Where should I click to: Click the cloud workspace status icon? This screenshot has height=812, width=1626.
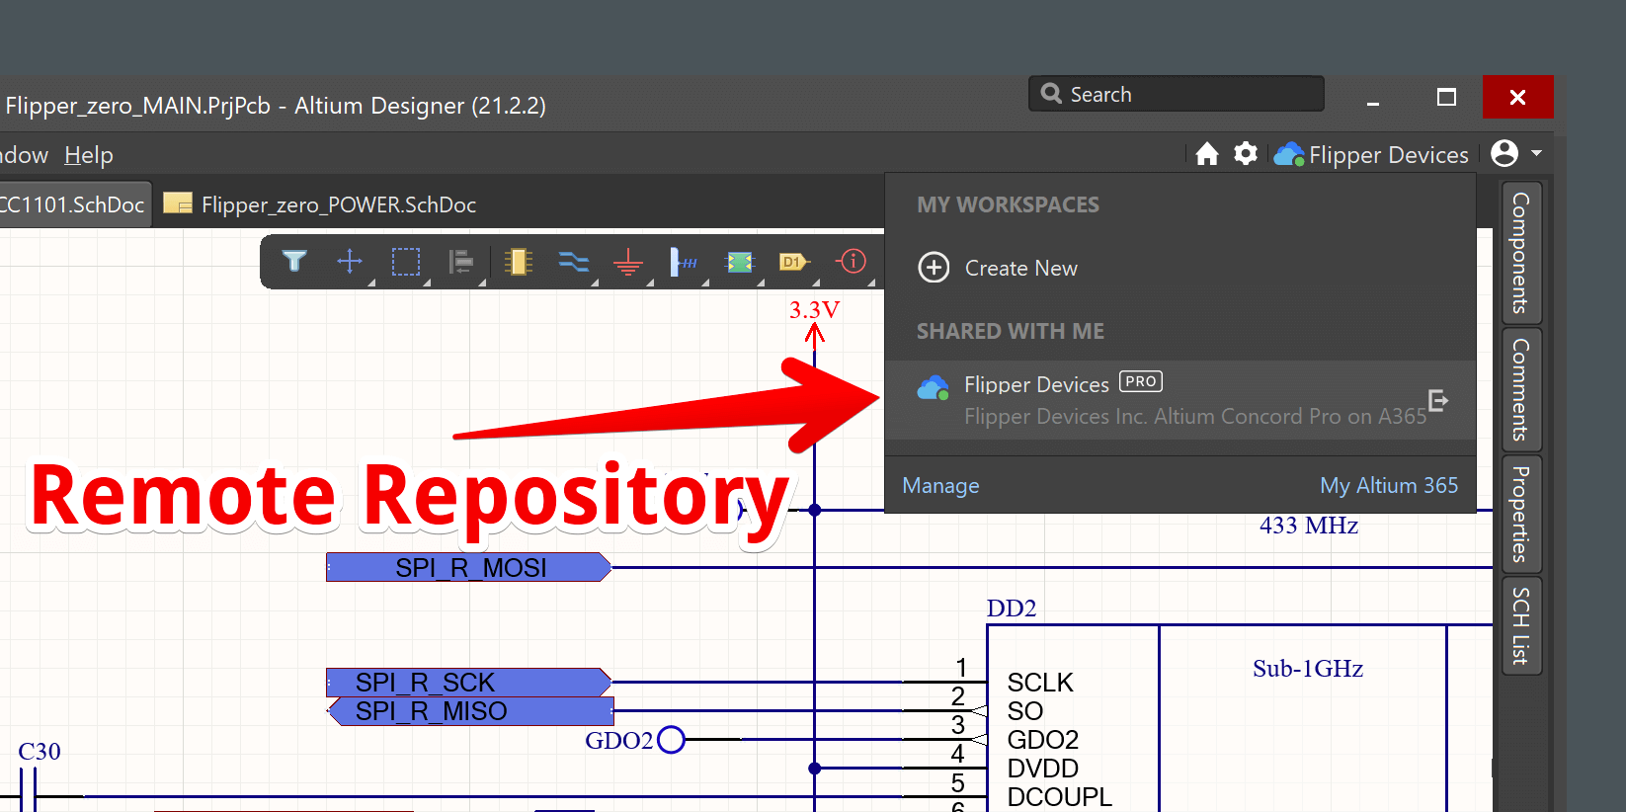tap(1289, 154)
